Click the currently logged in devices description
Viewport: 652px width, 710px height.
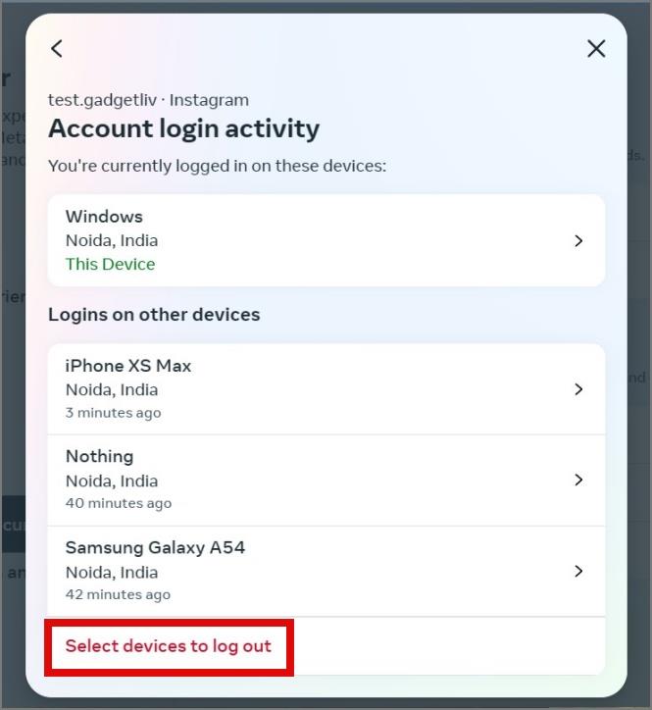click(x=218, y=166)
